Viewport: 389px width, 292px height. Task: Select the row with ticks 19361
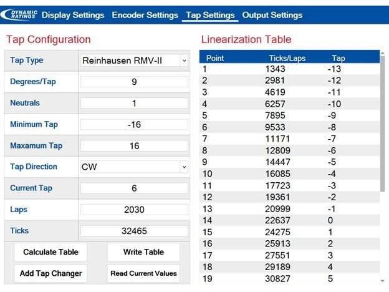(289, 197)
